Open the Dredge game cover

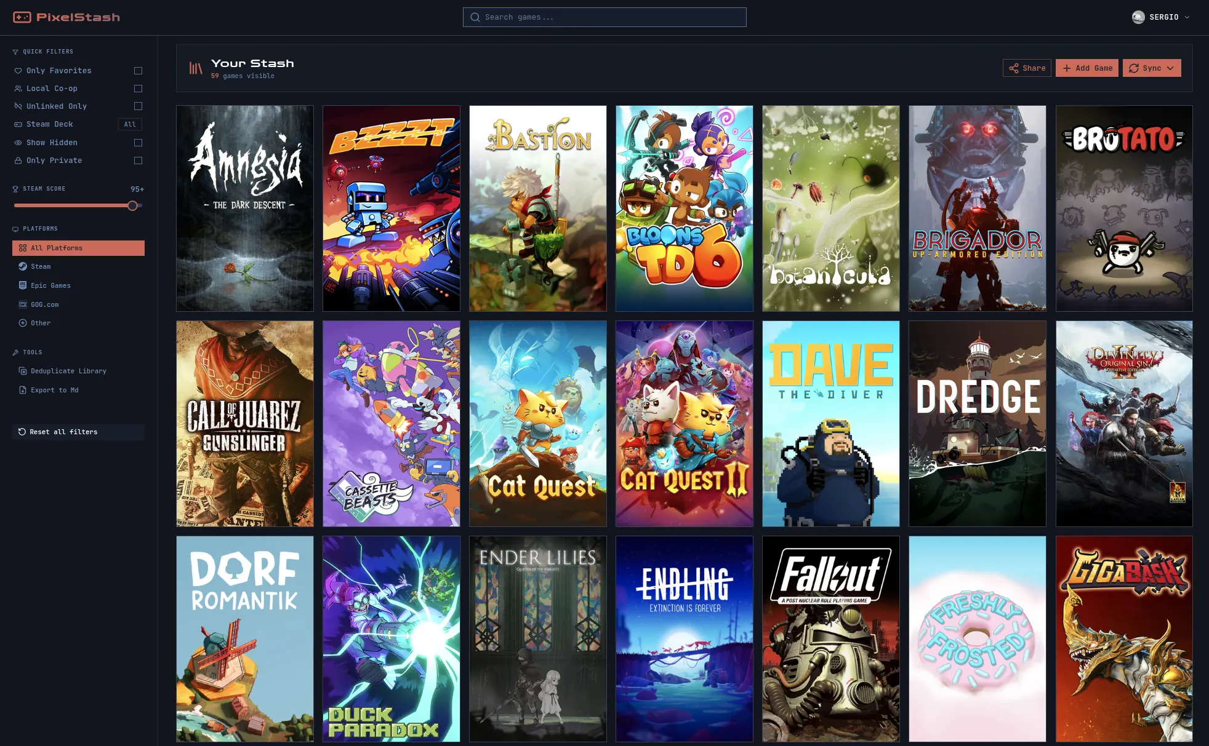[x=978, y=424]
